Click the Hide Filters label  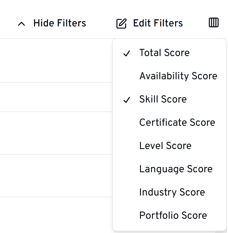point(60,23)
